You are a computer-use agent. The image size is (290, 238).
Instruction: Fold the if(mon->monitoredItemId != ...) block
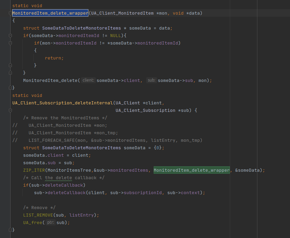[x=10, y=43]
